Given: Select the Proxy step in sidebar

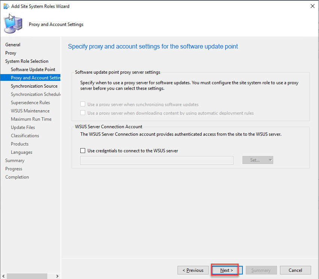Looking at the screenshot, I should [x=11, y=53].
